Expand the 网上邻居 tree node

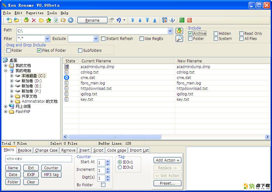tap(5, 106)
